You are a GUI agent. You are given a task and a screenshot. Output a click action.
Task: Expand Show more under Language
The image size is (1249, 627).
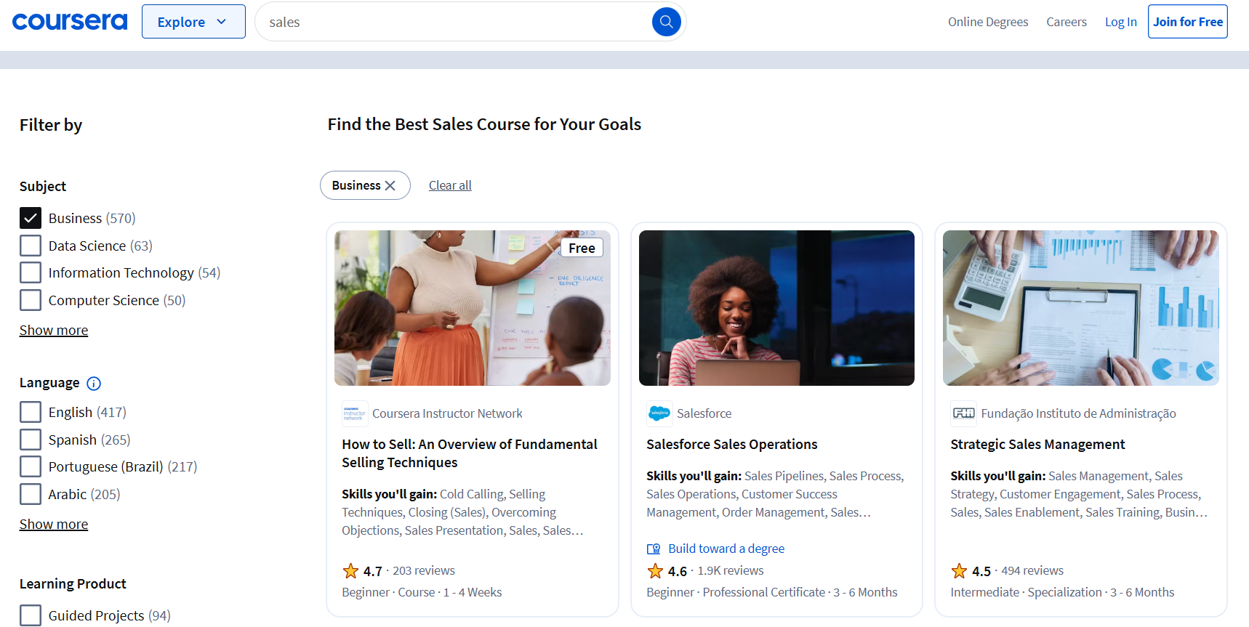[54, 525]
